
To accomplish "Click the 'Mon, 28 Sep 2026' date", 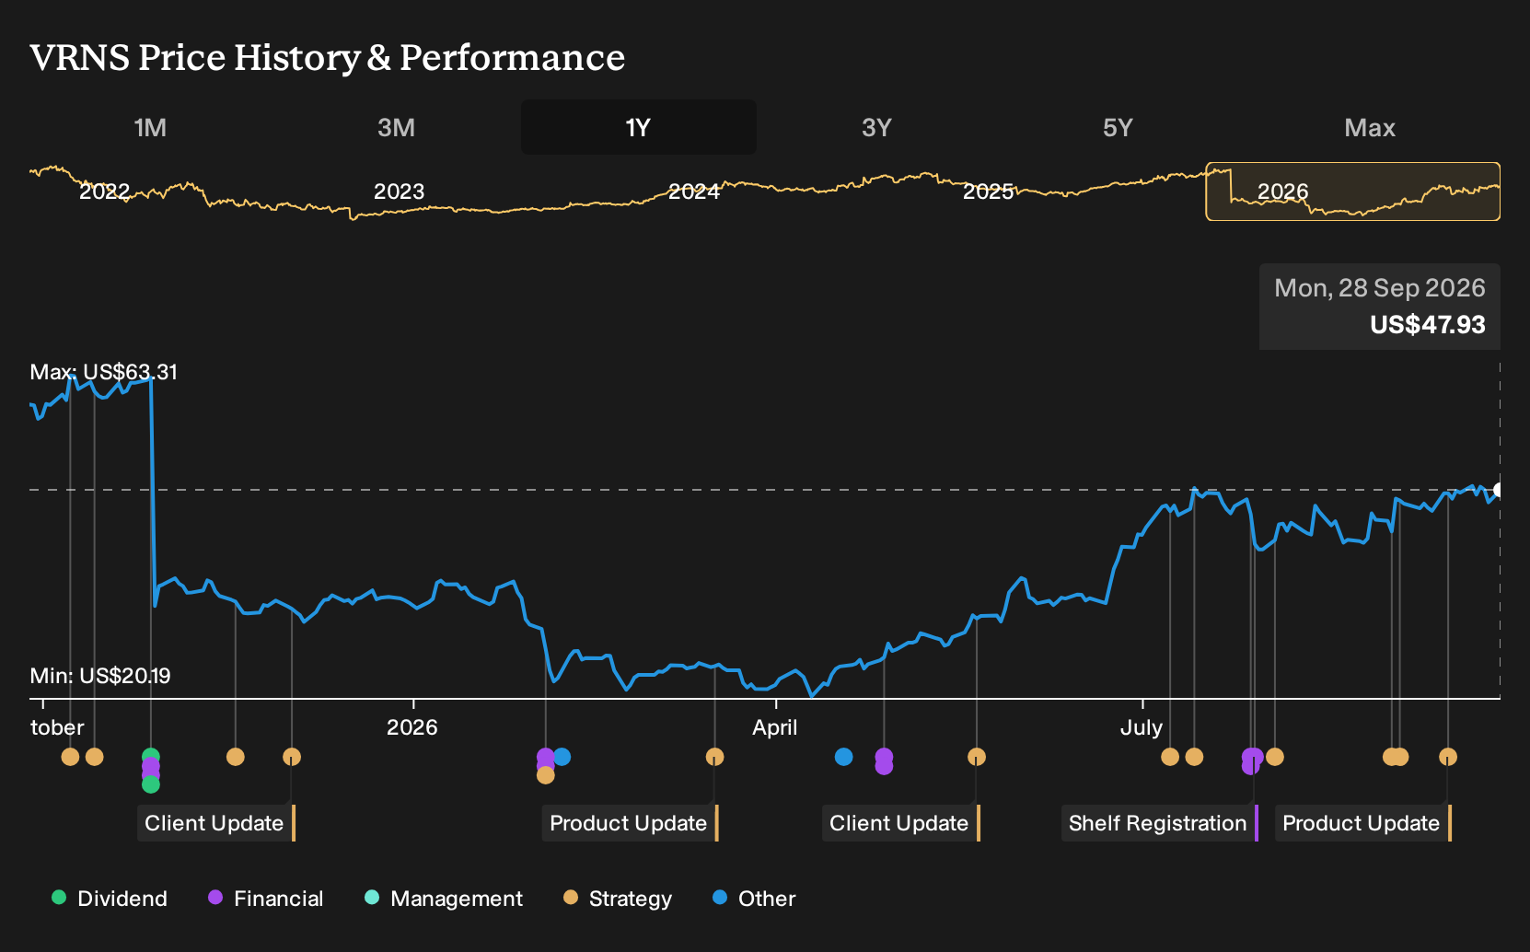I will (x=1380, y=288).
